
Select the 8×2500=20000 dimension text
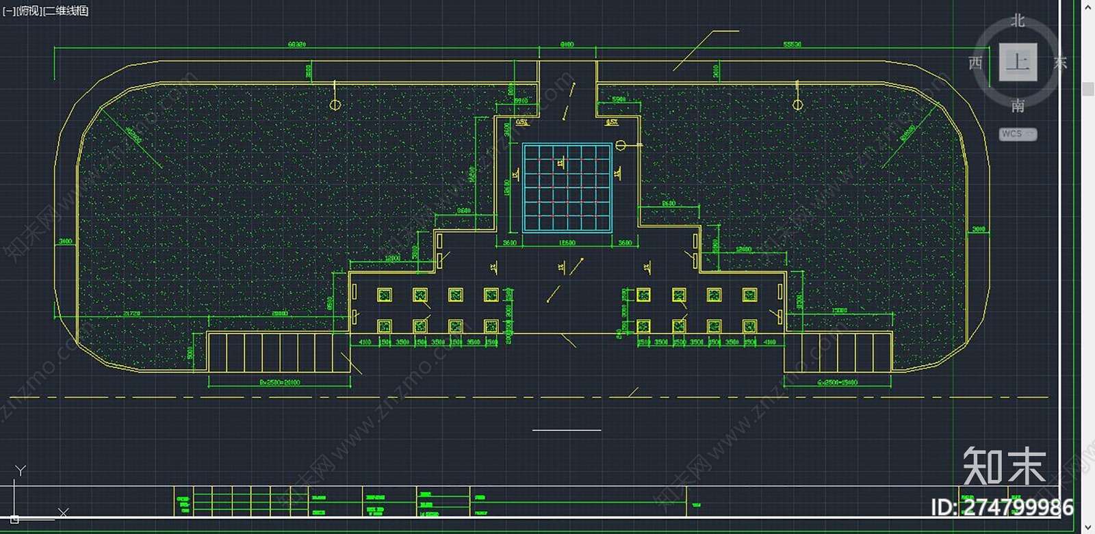click(x=279, y=382)
